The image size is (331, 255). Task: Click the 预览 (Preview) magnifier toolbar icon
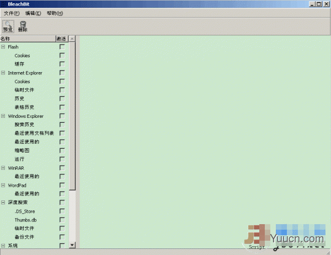point(8,26)
